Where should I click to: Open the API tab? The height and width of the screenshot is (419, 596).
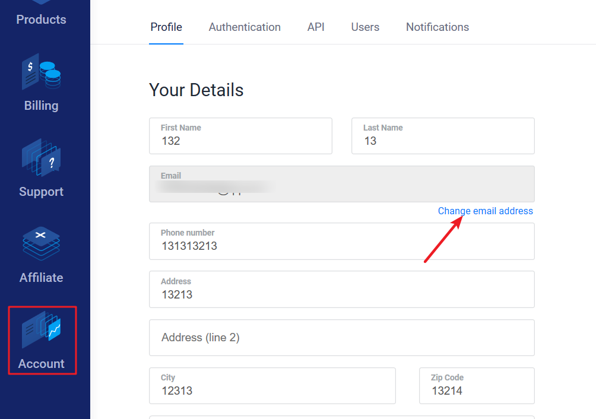coord(316,27)
